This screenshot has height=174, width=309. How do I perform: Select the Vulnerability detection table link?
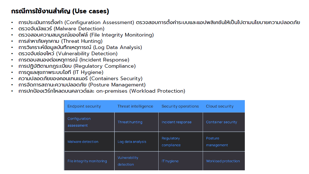coord(128,161)
